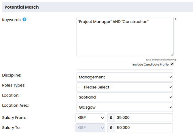Click the characters remaining counter text
Image resolution: width=193 pixels, height=138 pixels.
(x=161, y=60)
